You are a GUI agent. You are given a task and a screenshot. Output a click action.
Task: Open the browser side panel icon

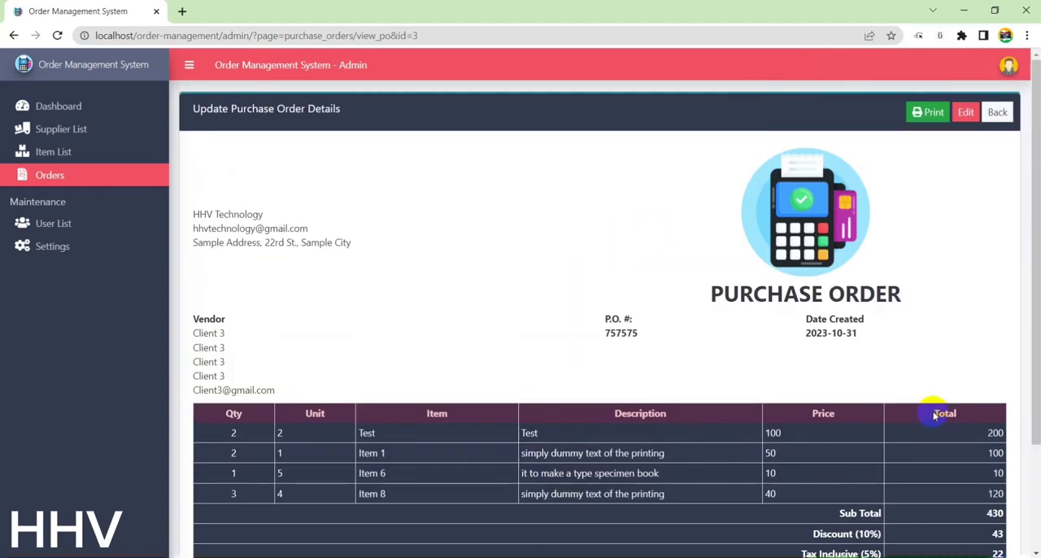(983, 36)
